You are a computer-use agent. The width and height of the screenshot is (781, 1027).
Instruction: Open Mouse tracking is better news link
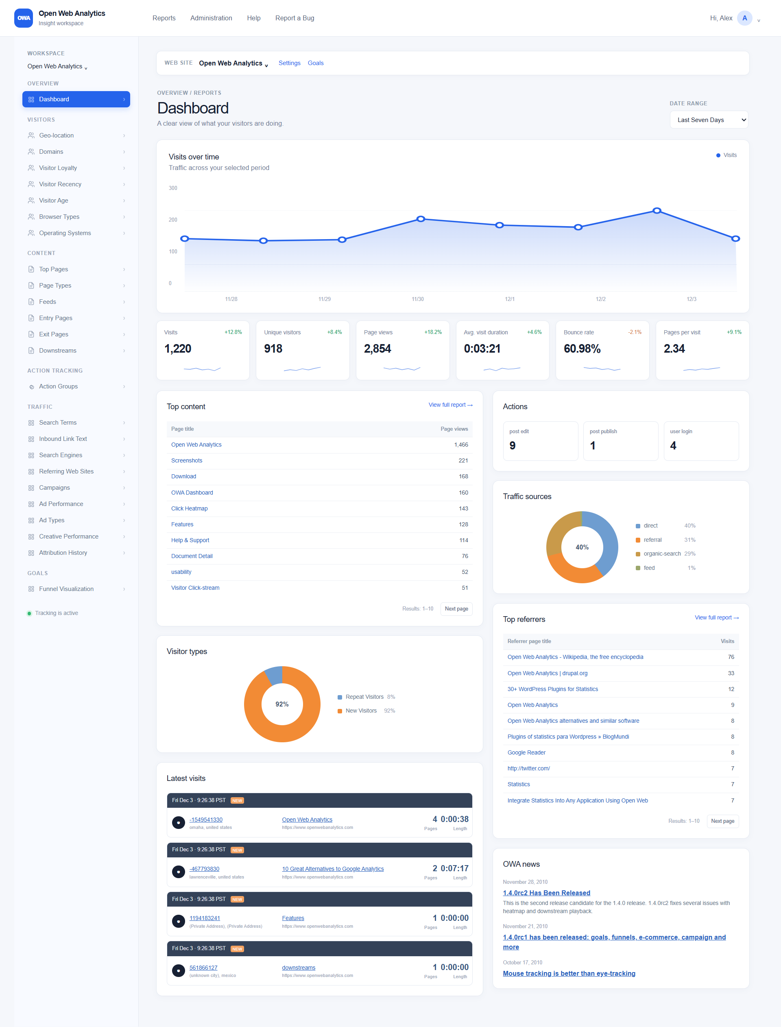569,974
